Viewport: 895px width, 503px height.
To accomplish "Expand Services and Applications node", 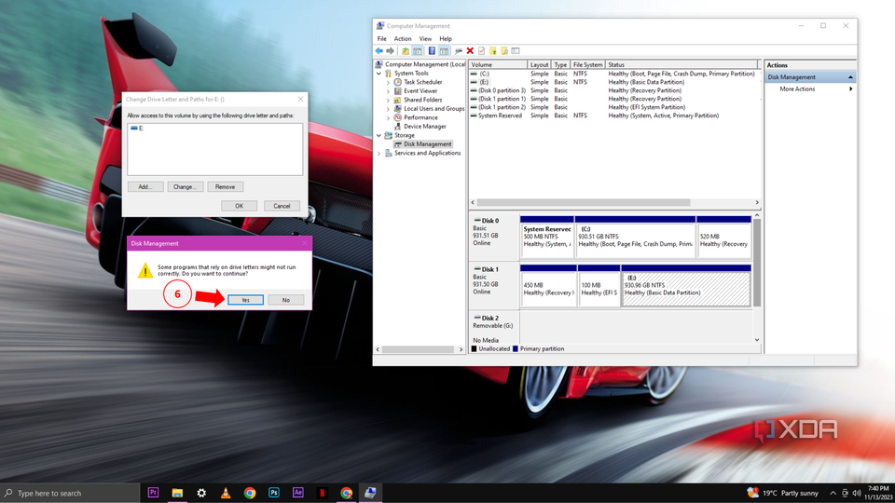I will pyautogui.click(x=379, y=154).
